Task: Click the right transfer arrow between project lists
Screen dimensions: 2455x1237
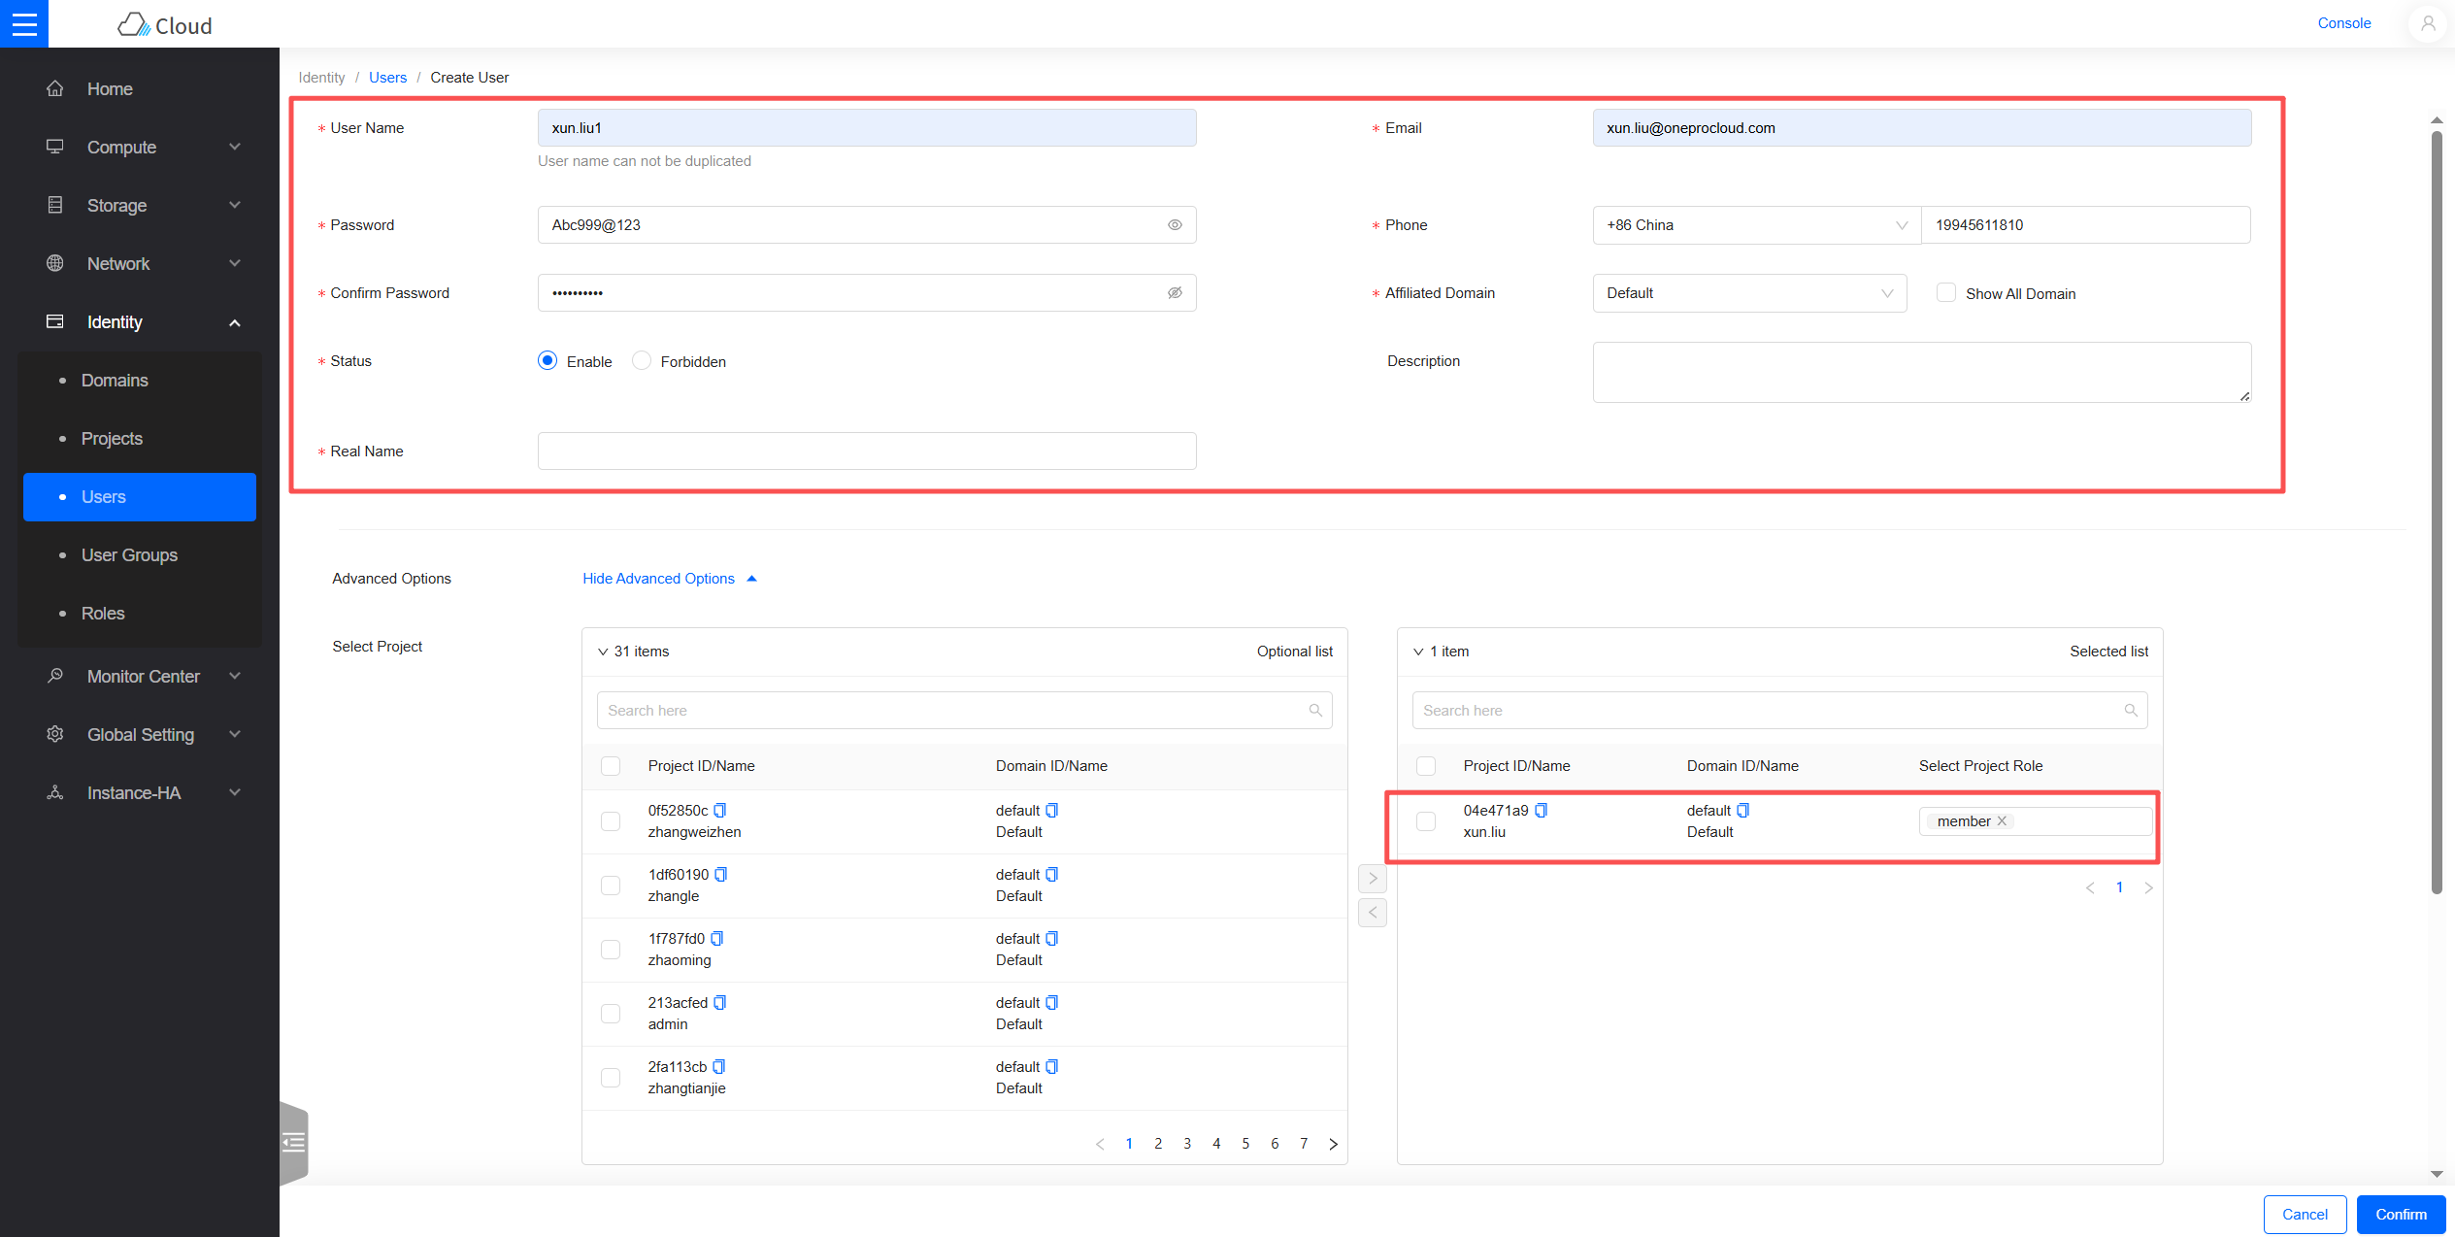Action: point(1372,877)
